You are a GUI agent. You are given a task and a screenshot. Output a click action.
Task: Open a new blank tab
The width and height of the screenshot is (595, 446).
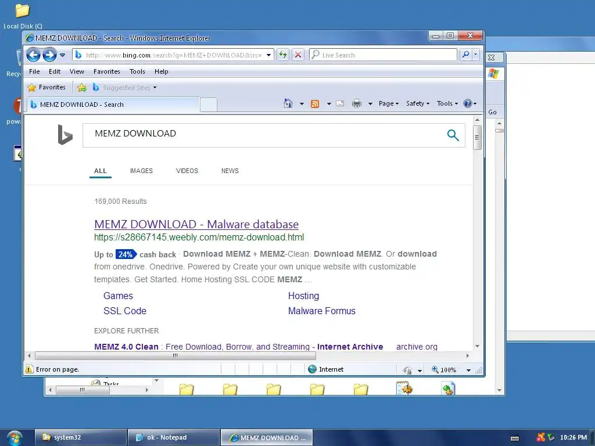tap(209, 105)
